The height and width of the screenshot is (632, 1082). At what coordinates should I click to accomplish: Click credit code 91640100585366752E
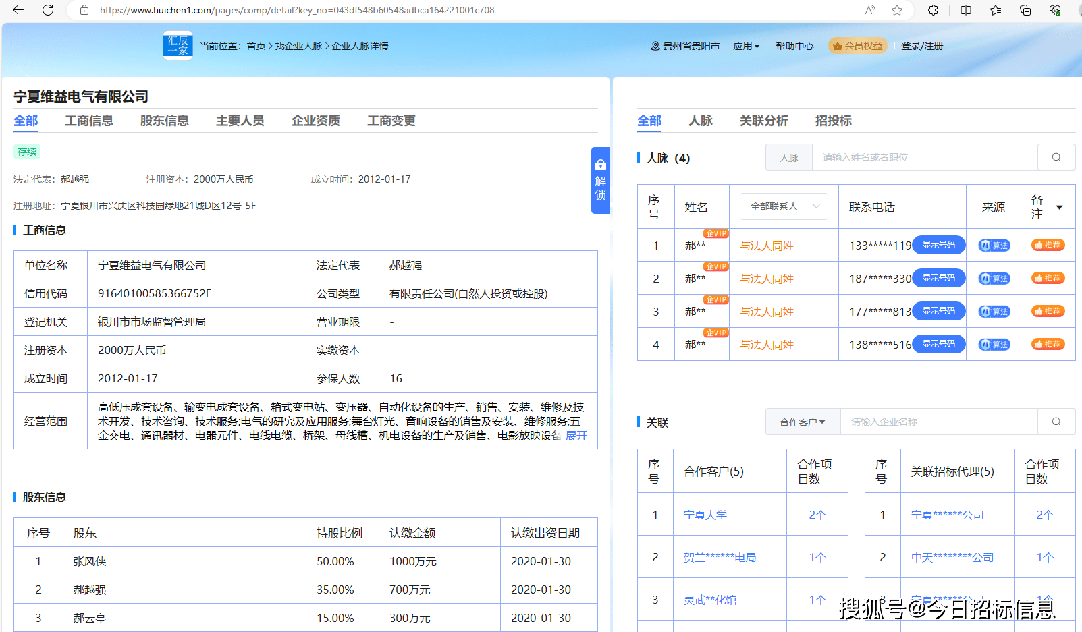[x=155, y=293]
